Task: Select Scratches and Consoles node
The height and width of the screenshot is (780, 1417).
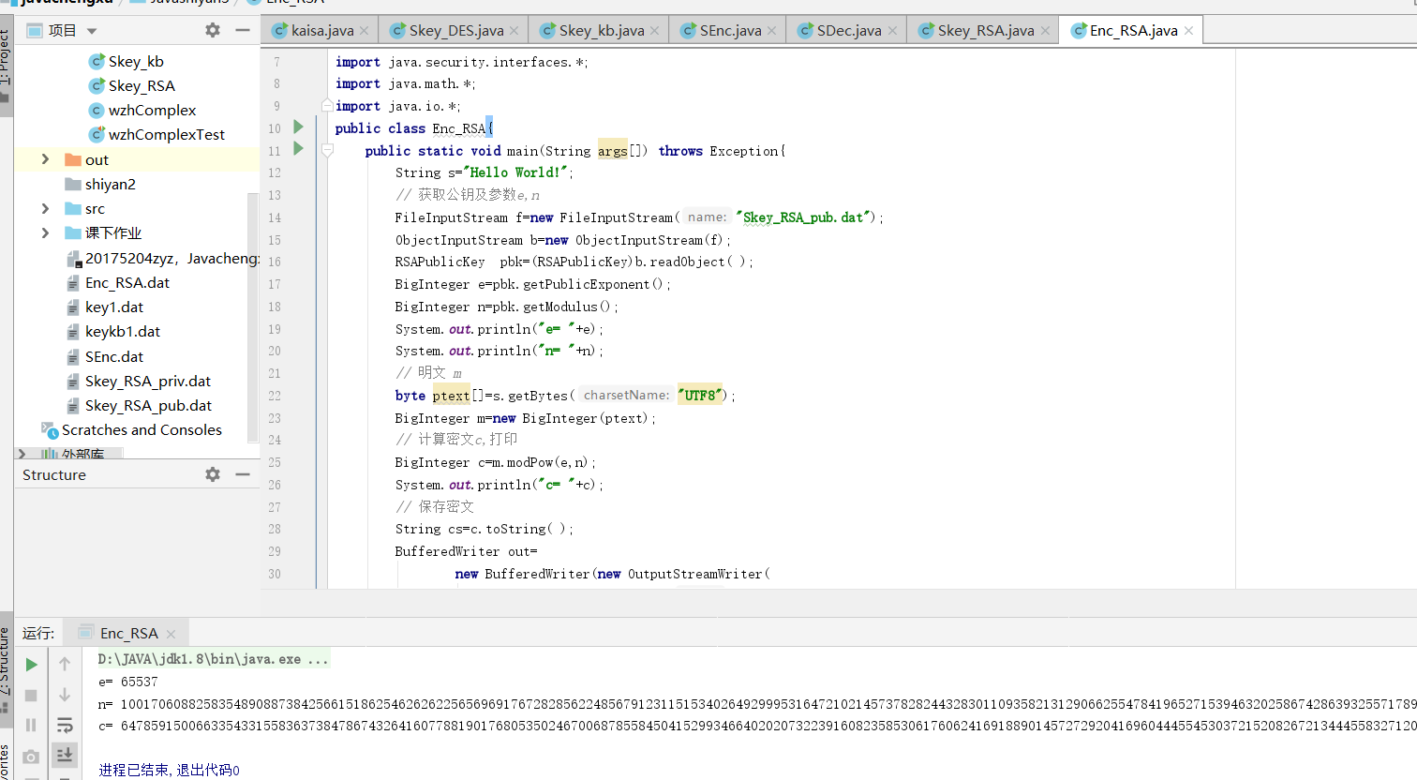Action: click(142, 429)
